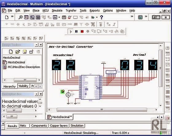Close the spreadsheet results panel
This screenshot has width=172, height=136.
[x=3, y=124]
